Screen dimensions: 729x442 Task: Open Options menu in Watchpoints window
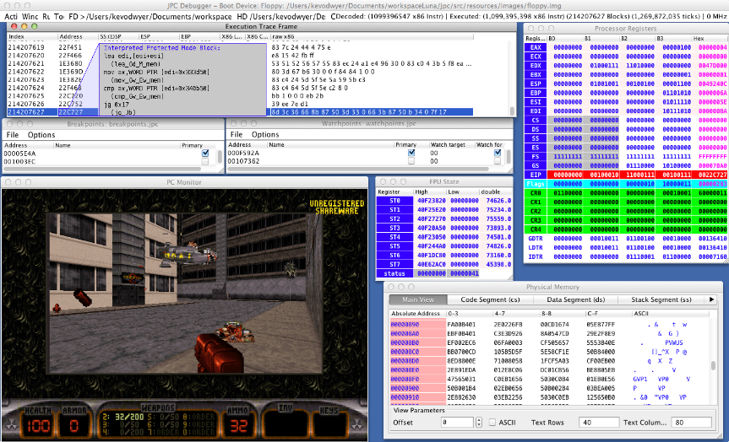[x=265, y=134]
